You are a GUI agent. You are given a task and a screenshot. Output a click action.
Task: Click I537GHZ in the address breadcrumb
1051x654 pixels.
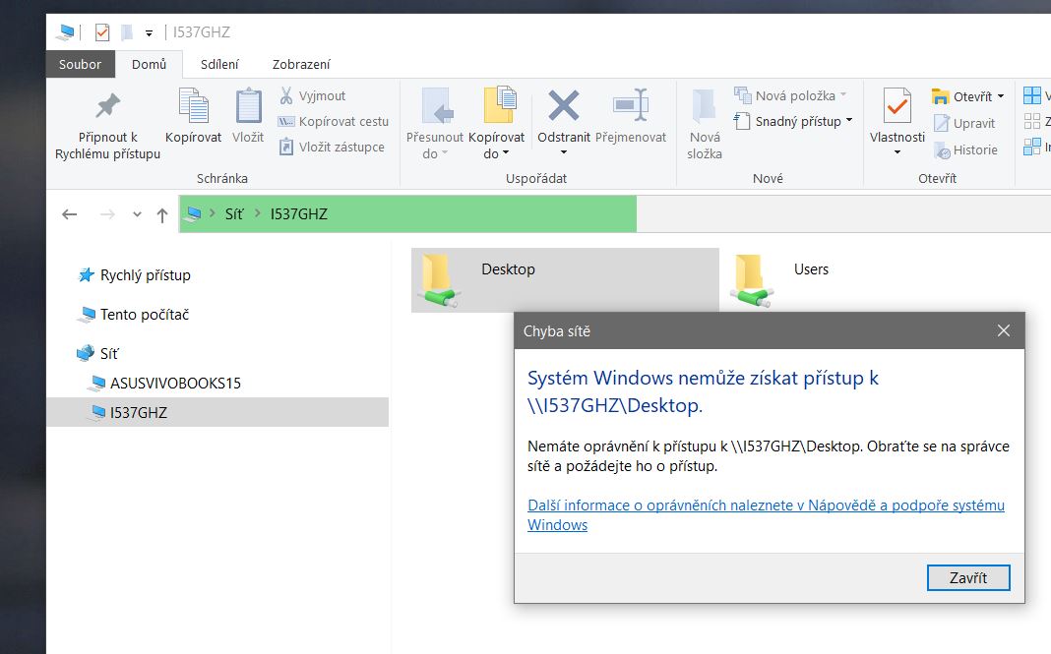(299, 214)
